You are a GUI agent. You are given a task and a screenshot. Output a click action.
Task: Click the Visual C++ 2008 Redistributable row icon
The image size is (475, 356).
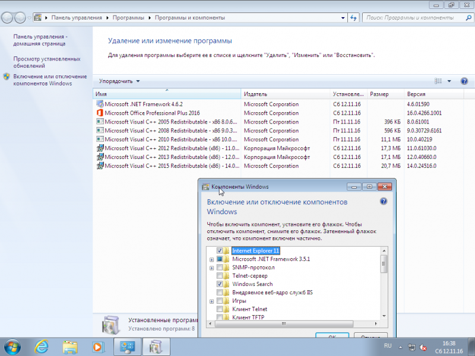(100, 130)
